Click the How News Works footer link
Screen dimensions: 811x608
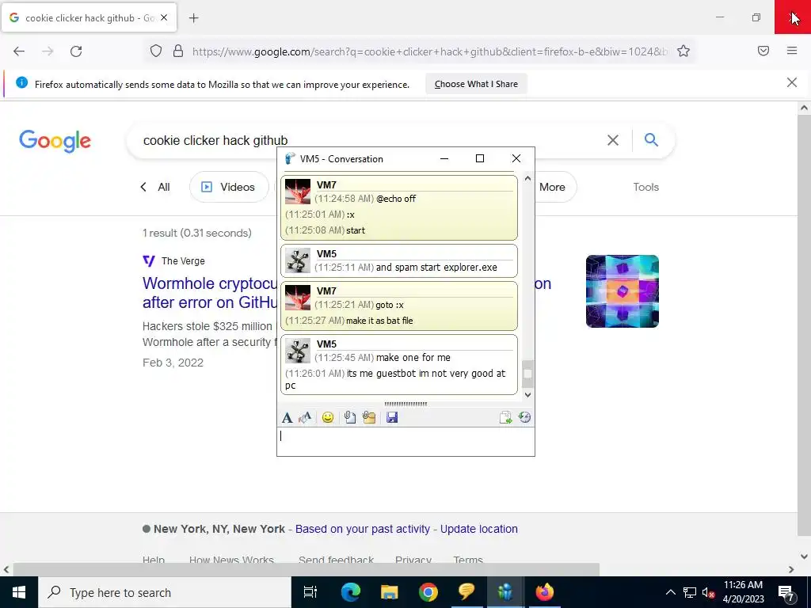(231, 560)
